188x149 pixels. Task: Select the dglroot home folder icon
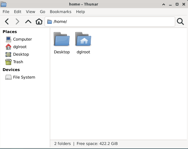click(83, 39)
